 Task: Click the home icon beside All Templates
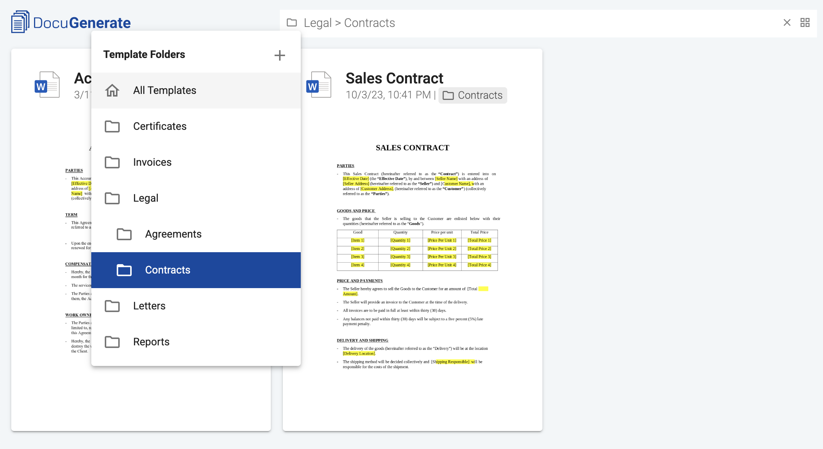coord(112,90)
